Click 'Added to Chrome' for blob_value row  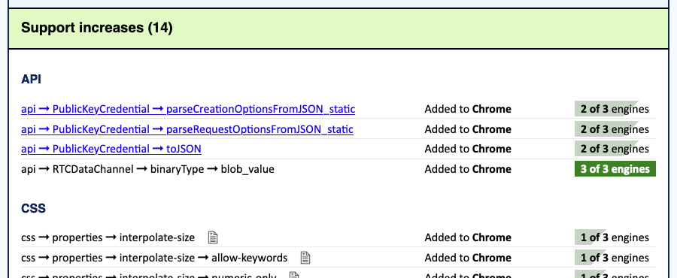point(468,169)
